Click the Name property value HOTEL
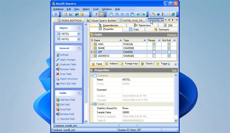Image resolution: width=230 pixels, height=133 pixels. (x=148, y=79)
